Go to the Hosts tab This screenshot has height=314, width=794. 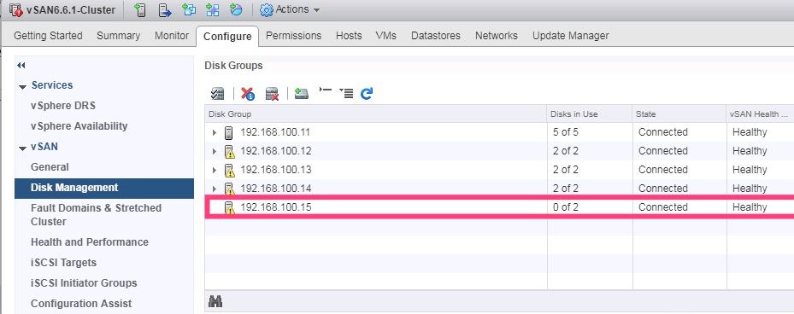(x=349, y=36)
